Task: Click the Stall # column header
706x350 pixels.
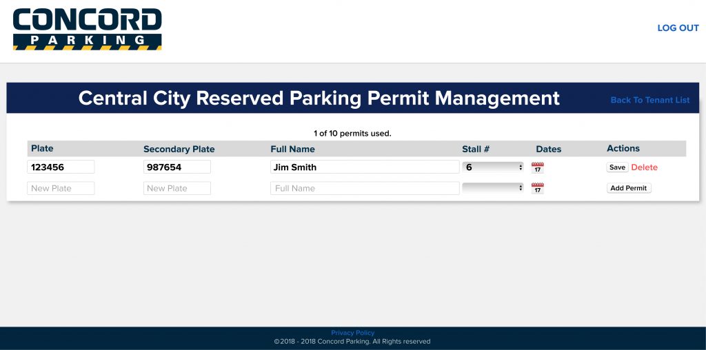Action: [476, 149]
